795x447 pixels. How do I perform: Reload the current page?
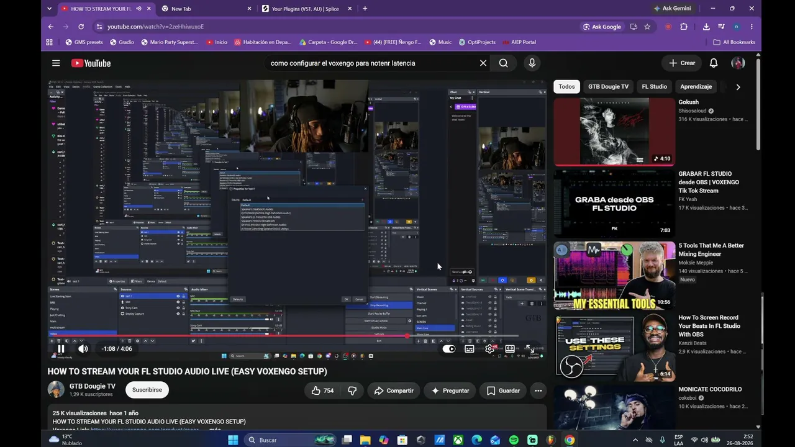(x=81, y=27)
